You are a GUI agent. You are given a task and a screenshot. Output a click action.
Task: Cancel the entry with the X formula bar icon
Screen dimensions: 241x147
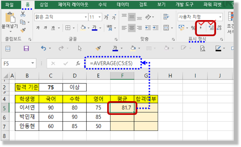(53, 63)
